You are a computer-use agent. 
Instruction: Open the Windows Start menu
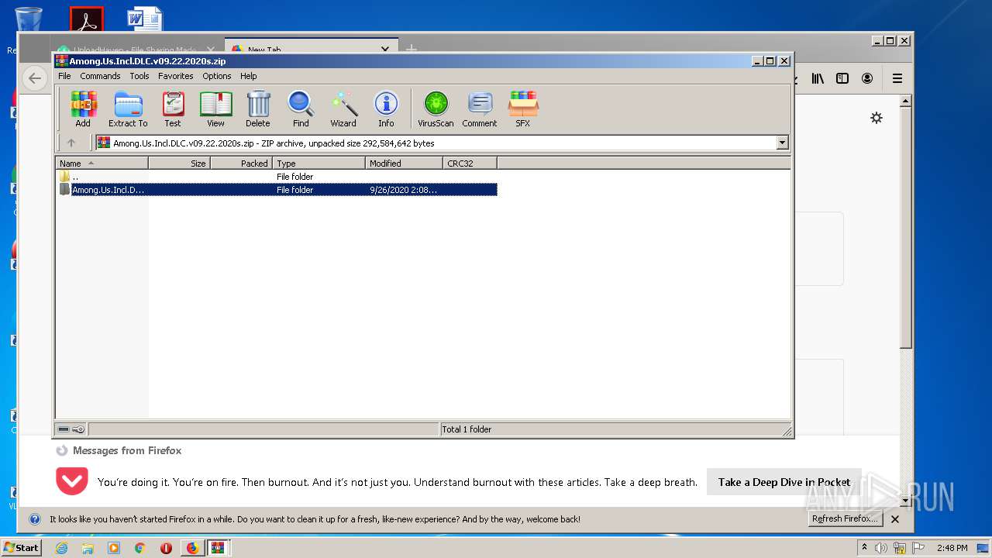pos(22,547)
